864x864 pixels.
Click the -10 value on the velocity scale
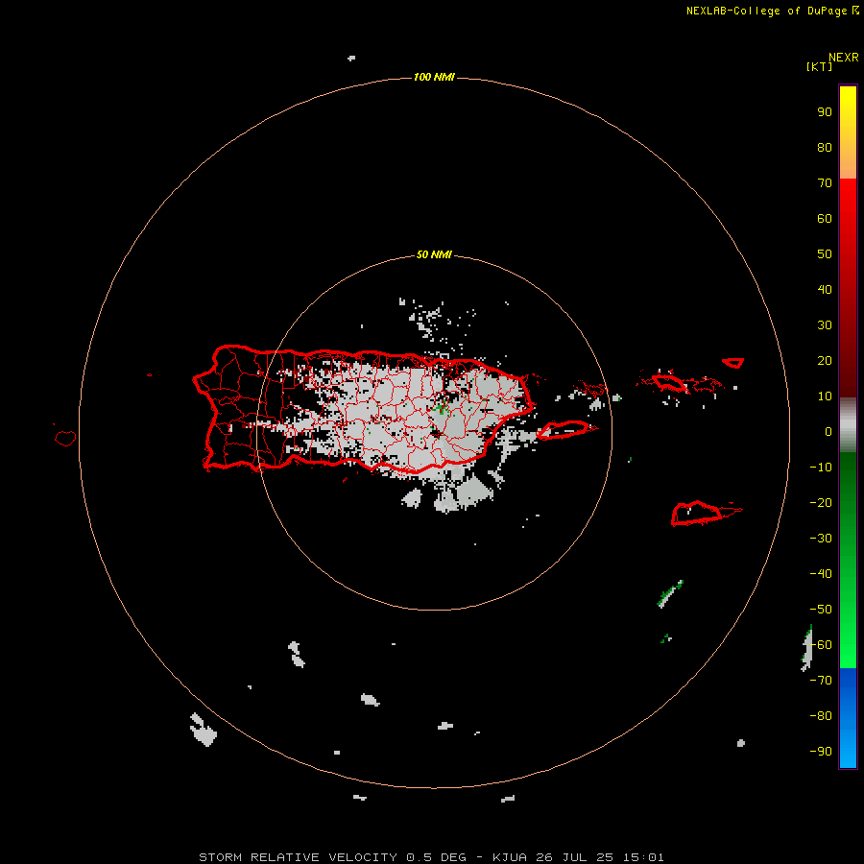[x=821, y=468]
